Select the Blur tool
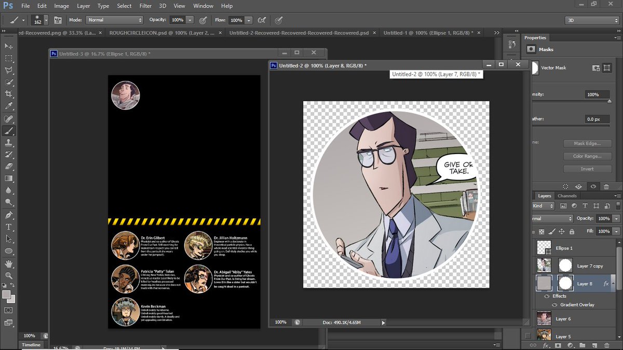The height and width of the screenshot is (350, 623). click(x=9, y=190)
